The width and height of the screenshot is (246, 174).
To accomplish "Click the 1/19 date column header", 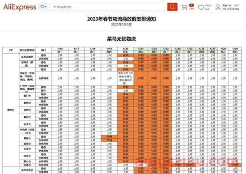I will (x=109, y=49).
